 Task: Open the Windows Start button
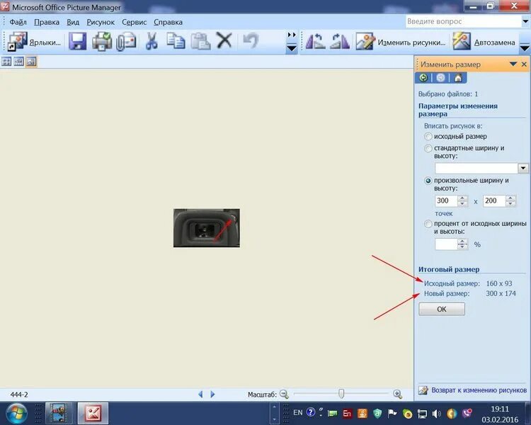17,414
